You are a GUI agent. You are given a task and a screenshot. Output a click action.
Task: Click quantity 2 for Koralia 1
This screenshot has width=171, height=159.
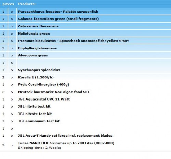3,77
